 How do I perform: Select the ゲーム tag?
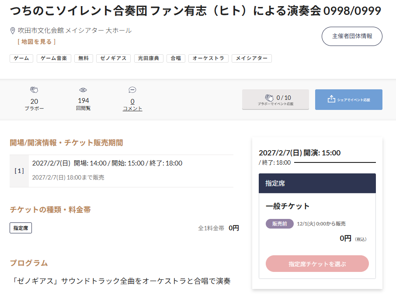point(21,58)
